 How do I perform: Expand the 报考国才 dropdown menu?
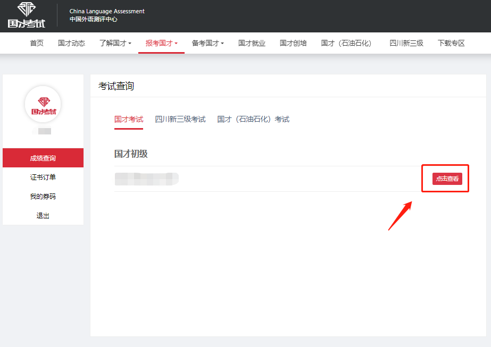pos(161,44)
